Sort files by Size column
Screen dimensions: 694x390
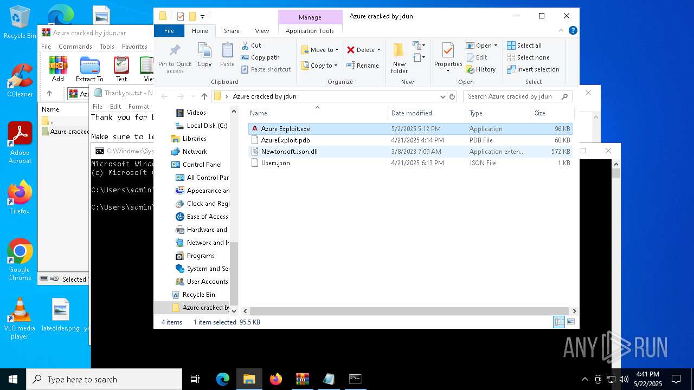[x=551, y=113]
